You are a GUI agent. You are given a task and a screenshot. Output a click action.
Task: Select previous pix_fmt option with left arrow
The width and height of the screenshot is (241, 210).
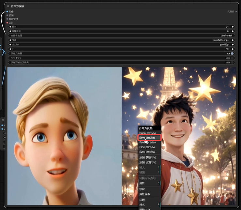point(10,45)
